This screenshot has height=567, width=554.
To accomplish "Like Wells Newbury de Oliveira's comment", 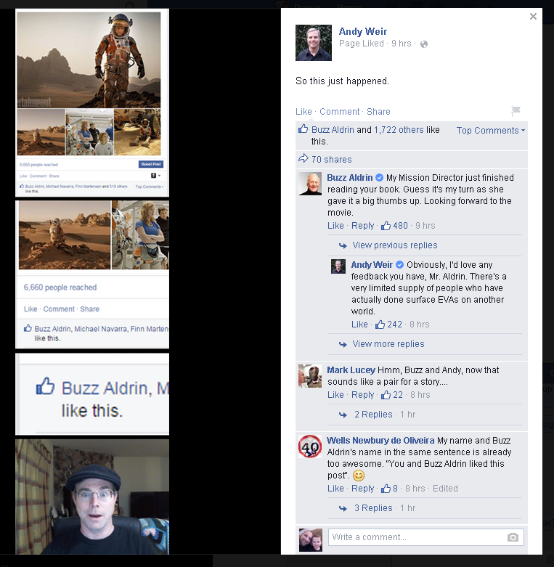I will point(335,489).
